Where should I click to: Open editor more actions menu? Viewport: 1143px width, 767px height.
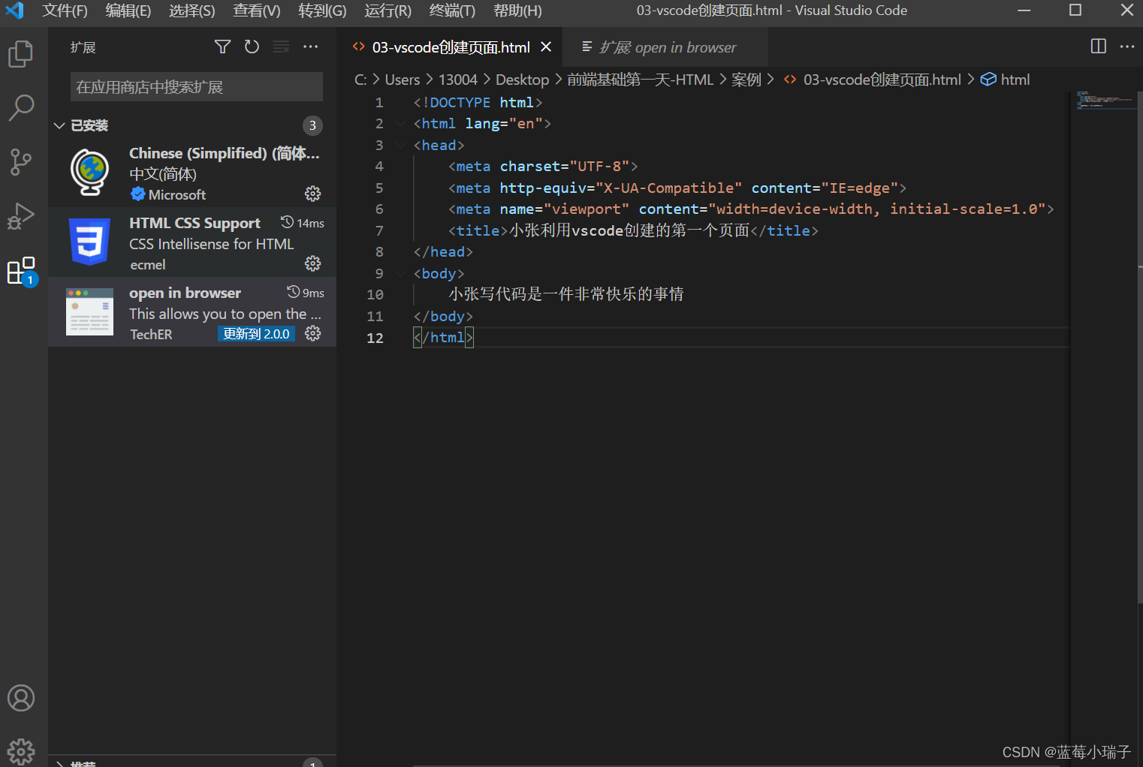(x=1127, y=47)
